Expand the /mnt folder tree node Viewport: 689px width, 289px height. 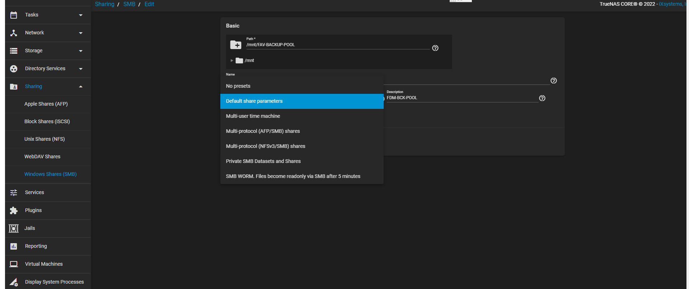pyautogui.click(x=232, y=61)
